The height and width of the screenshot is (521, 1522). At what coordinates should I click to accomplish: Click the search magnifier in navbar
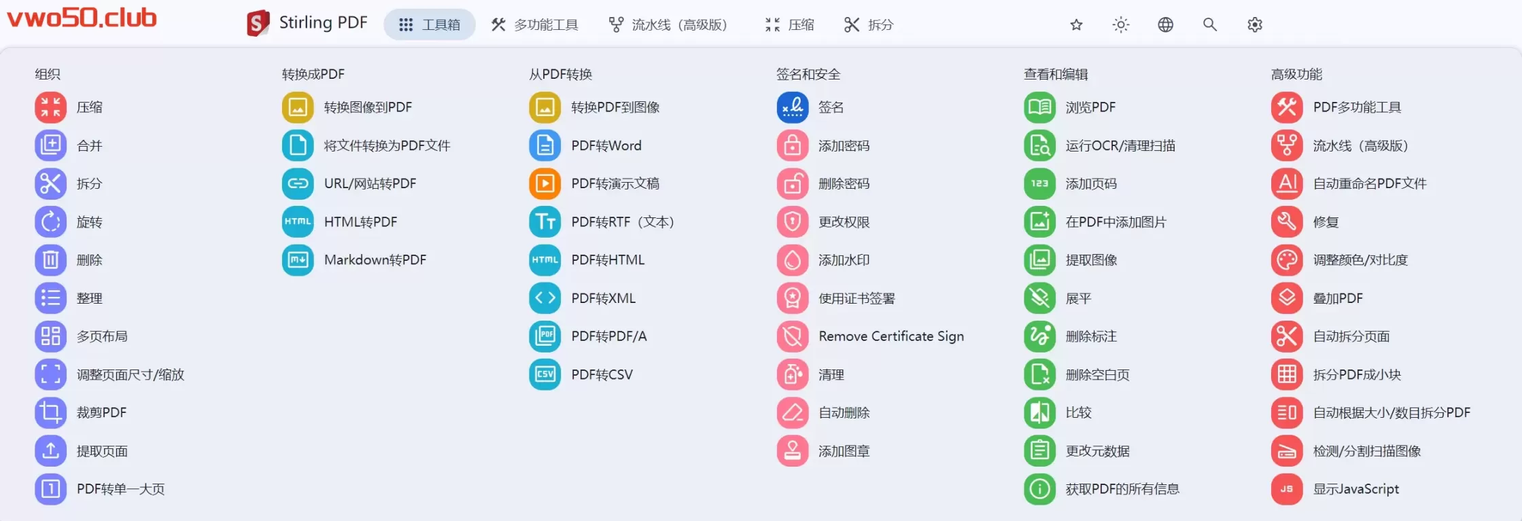point(1209,25)
